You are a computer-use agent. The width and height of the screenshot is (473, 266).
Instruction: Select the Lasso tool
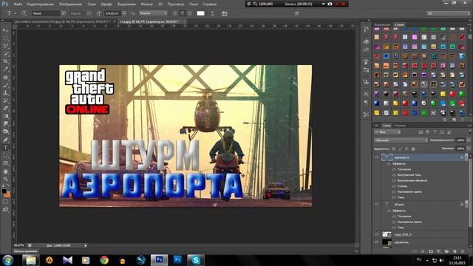click(x=5, y=46)
